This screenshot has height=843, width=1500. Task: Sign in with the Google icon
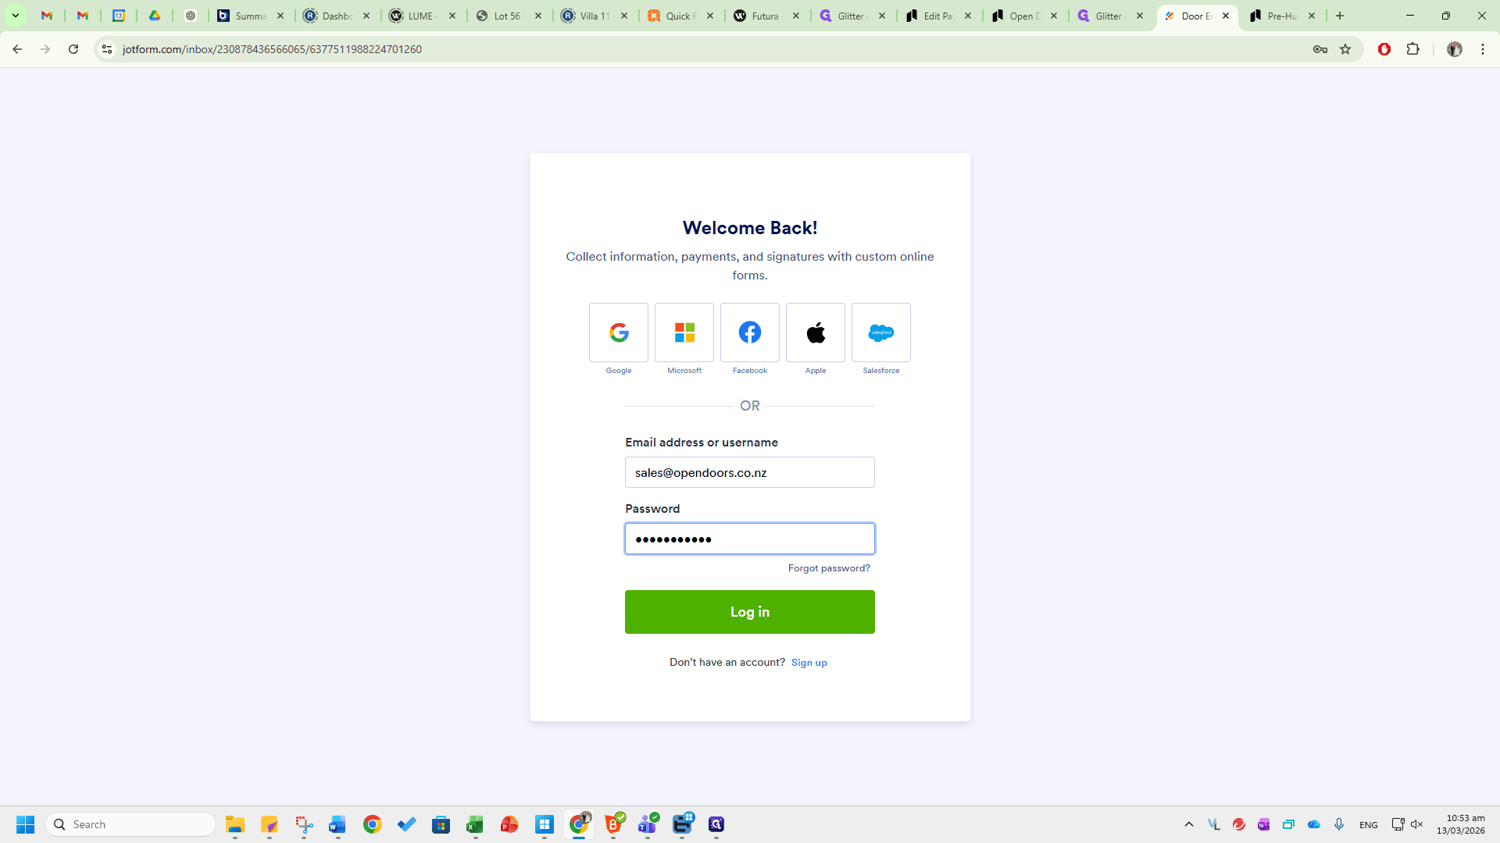(x=619, y=333)
